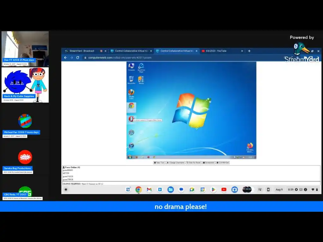Viewport: 323px width, 242px height.
Task: Click the Take Turn button
Action: coord(159,163)
